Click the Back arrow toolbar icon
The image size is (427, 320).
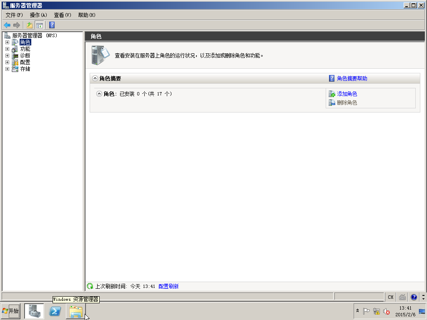(x=7, y=25)
